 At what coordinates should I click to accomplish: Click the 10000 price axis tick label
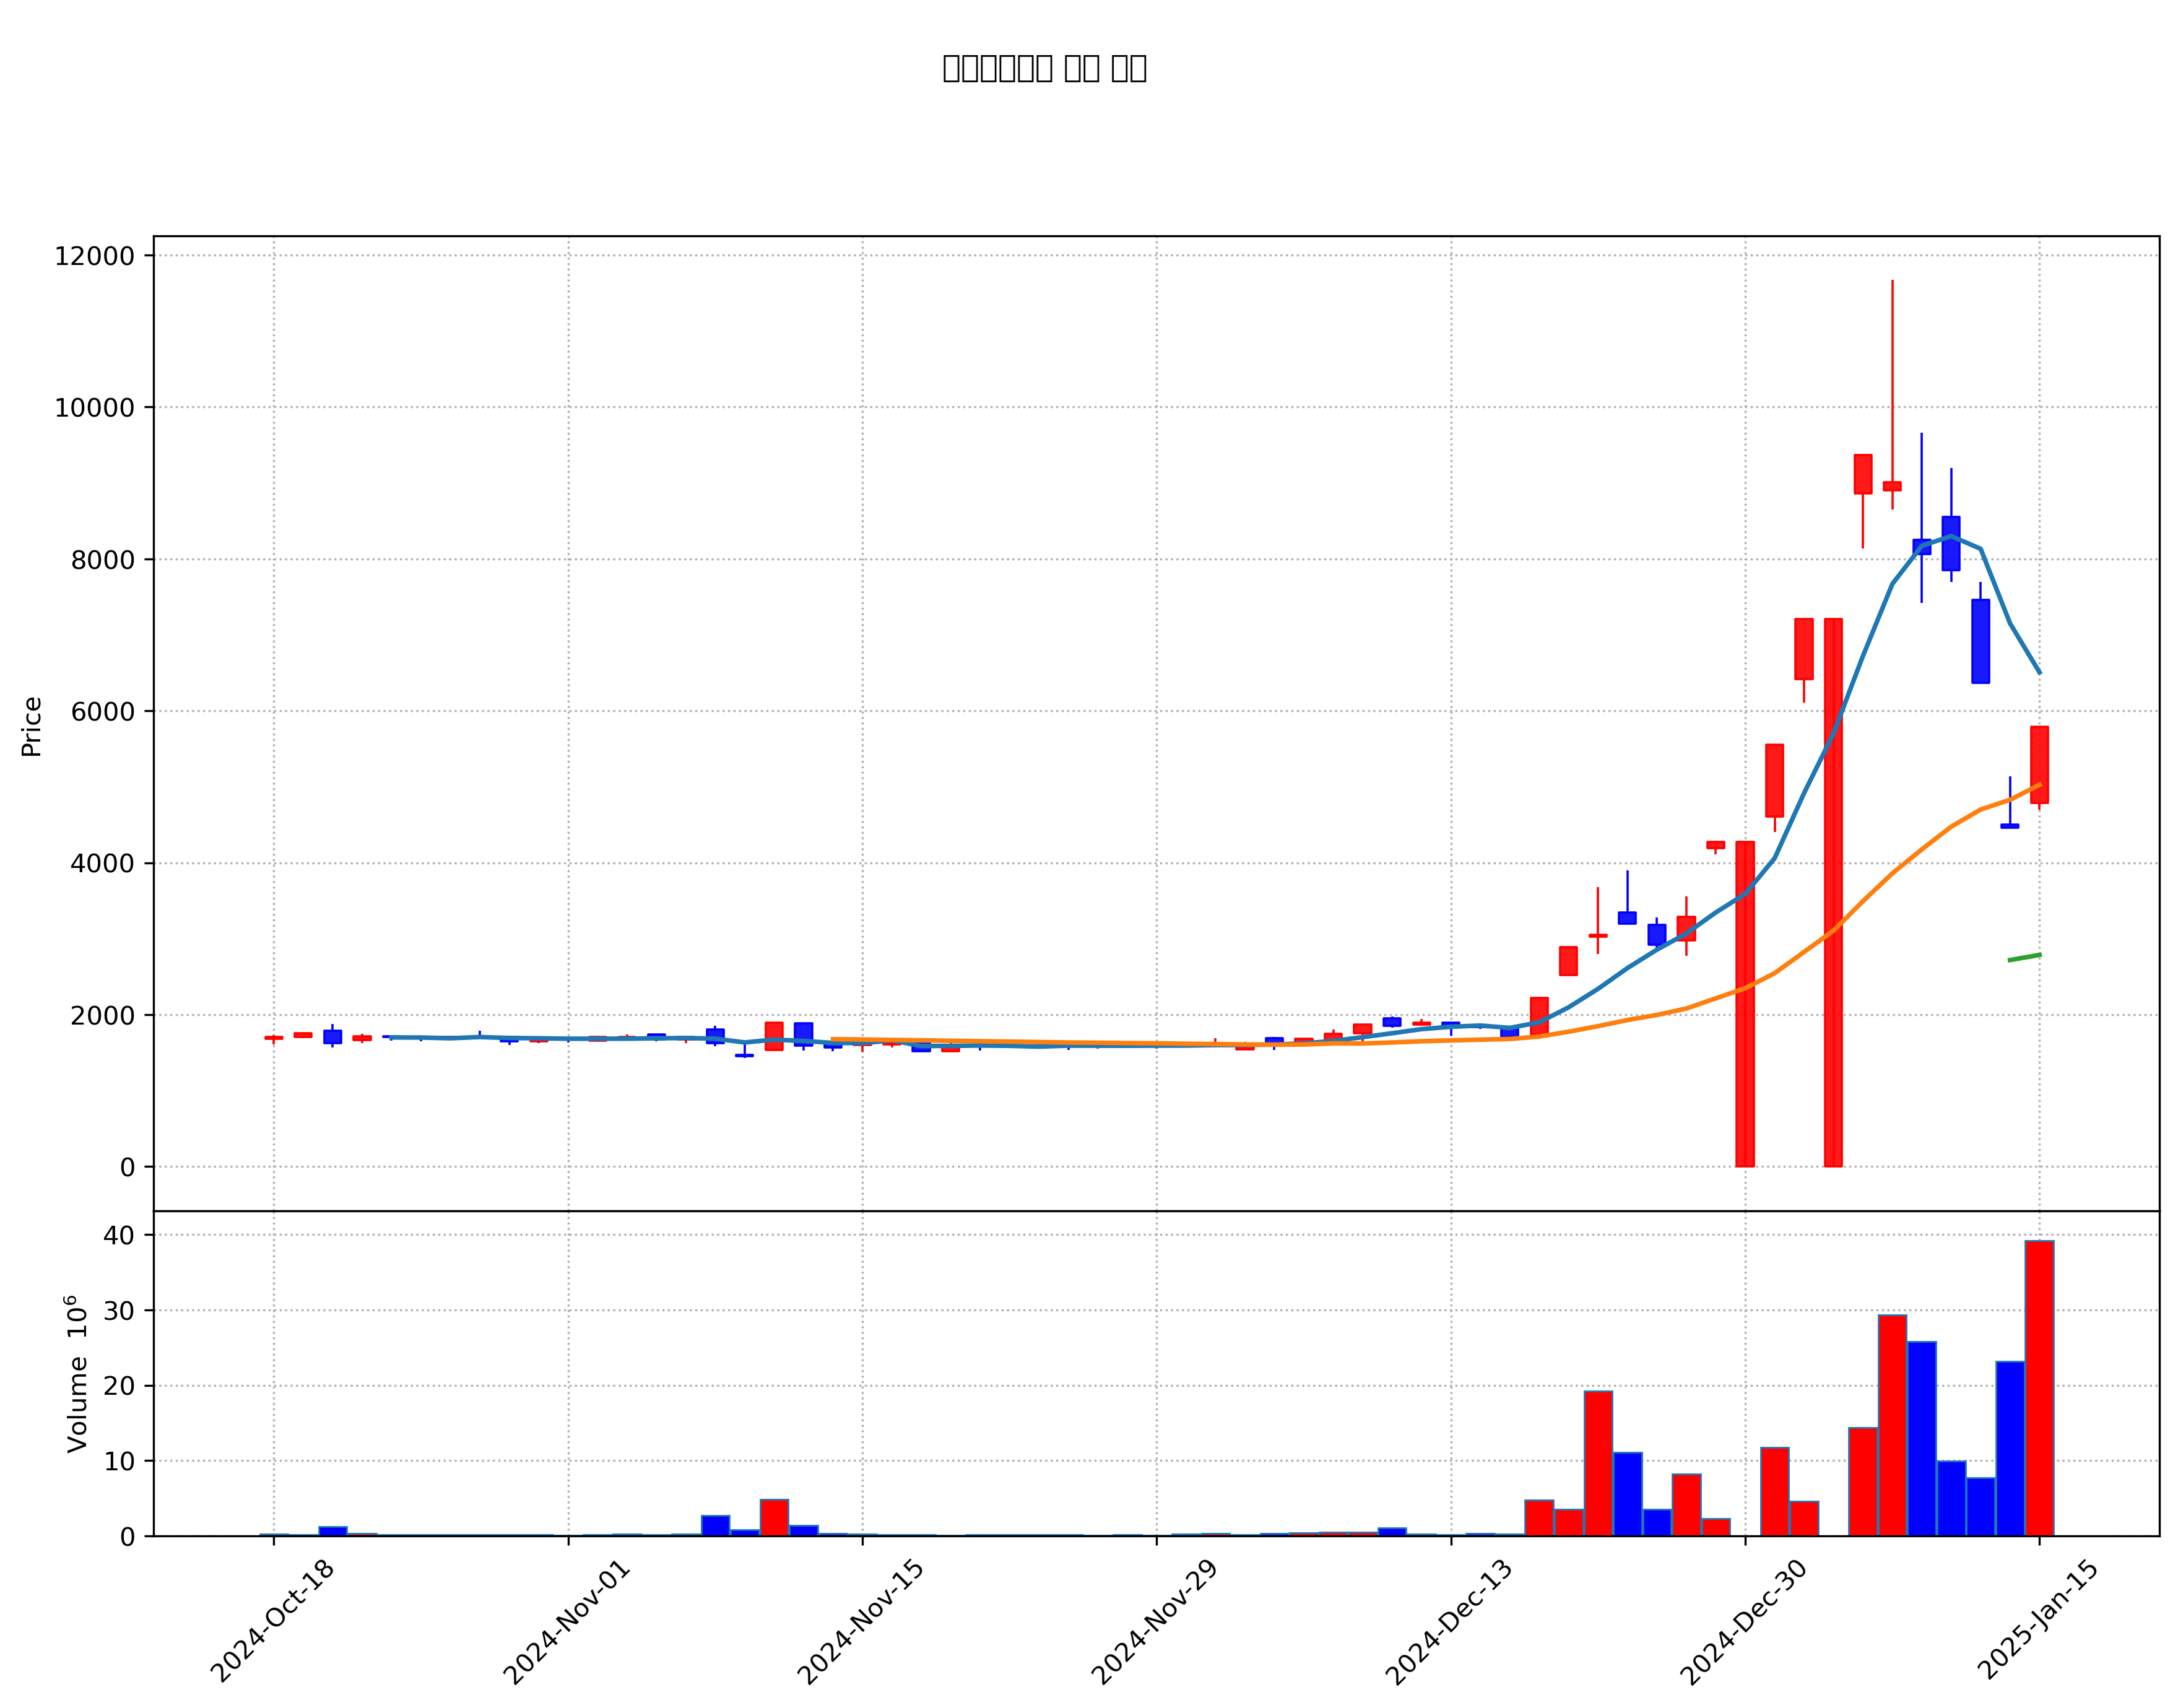[x=94, y=408]
